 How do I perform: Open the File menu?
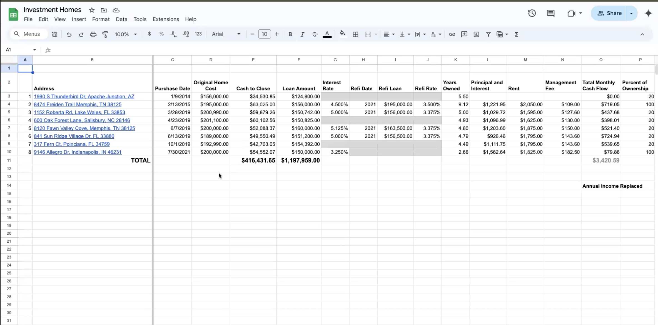(x=28, y=19)
